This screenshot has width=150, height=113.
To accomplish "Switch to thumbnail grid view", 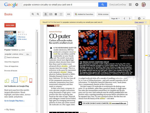I will pos(56,14).
